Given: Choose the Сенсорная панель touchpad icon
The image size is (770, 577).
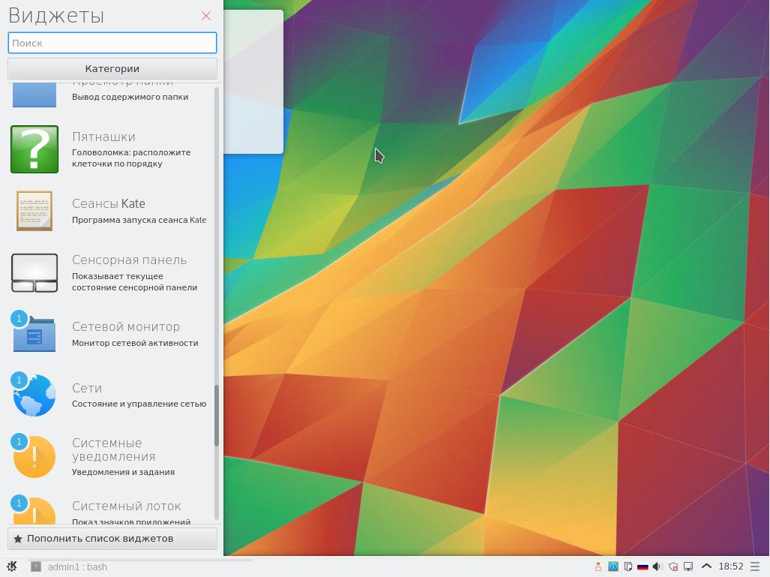Looking at the screenshot, I should point(34,272).
